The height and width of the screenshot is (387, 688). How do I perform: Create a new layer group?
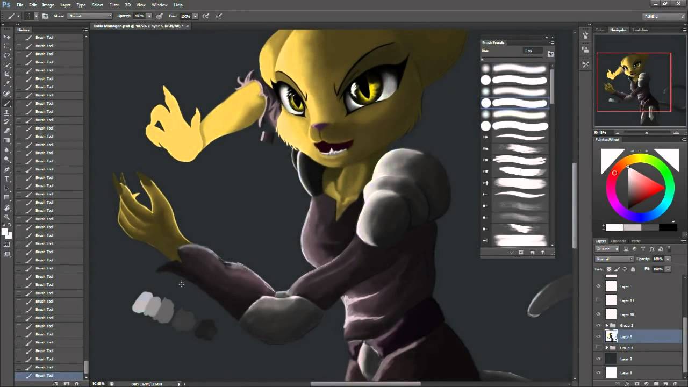point(656,384)
